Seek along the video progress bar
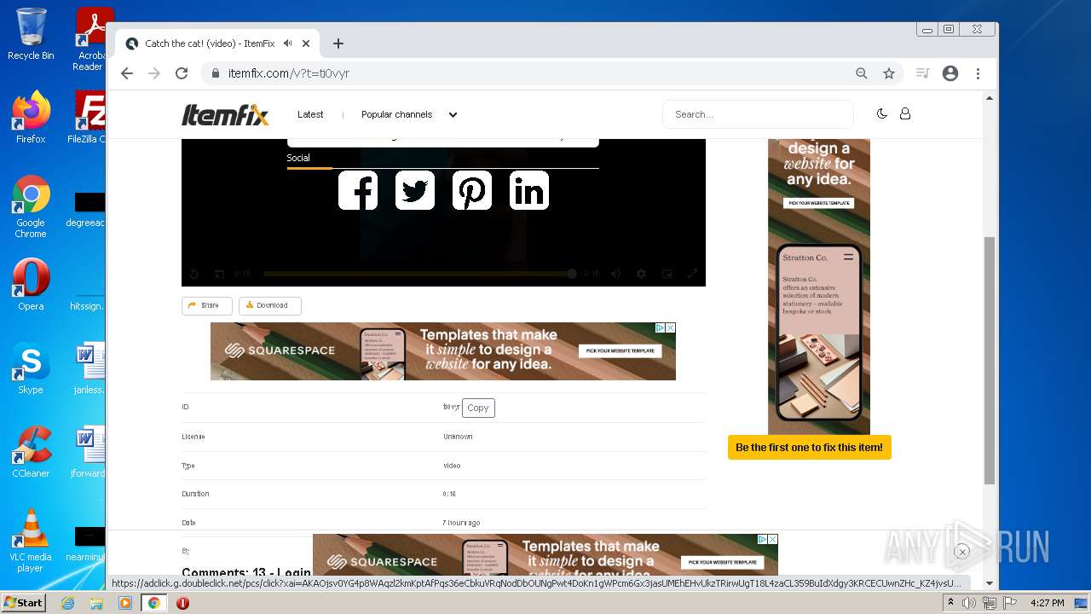This screenshot has height=614, width=1091. [419, 274]
